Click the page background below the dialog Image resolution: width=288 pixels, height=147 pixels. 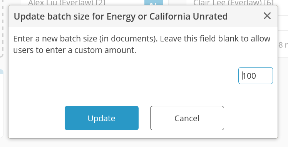(143, 143)
